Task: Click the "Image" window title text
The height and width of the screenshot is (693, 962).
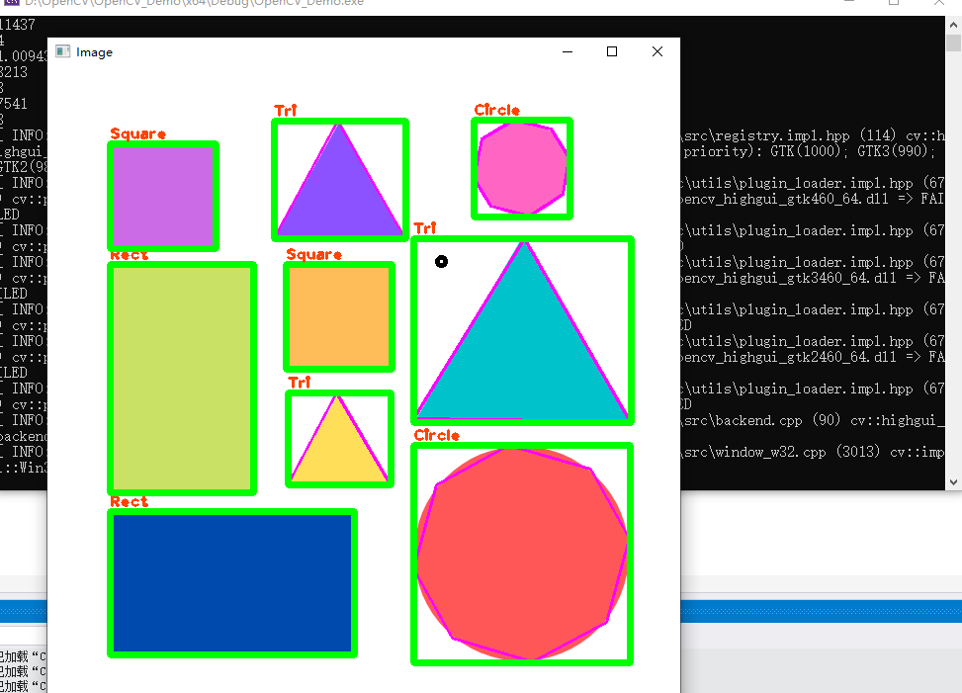Action: click(95, 52)
